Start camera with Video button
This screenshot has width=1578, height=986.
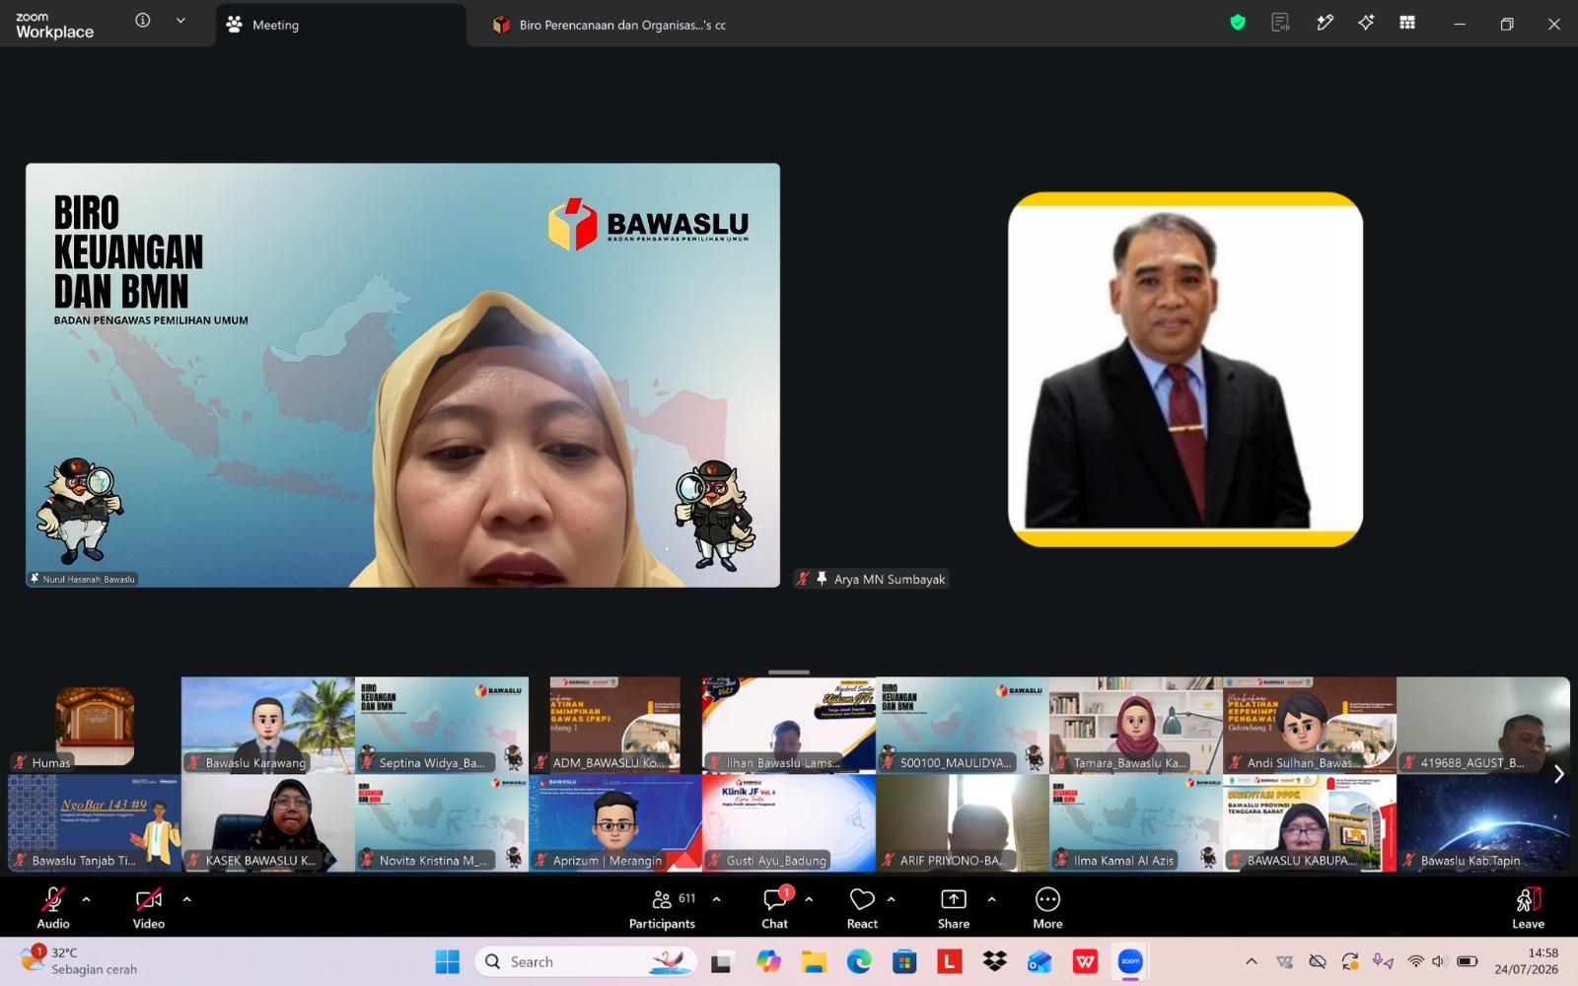click(x=149, y=907)
